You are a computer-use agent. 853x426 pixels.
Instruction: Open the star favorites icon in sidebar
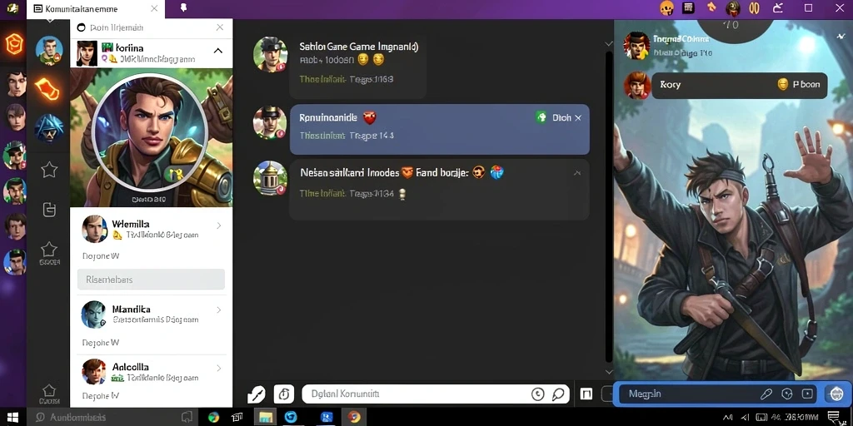pyautogui.click(x=49, y=170)
